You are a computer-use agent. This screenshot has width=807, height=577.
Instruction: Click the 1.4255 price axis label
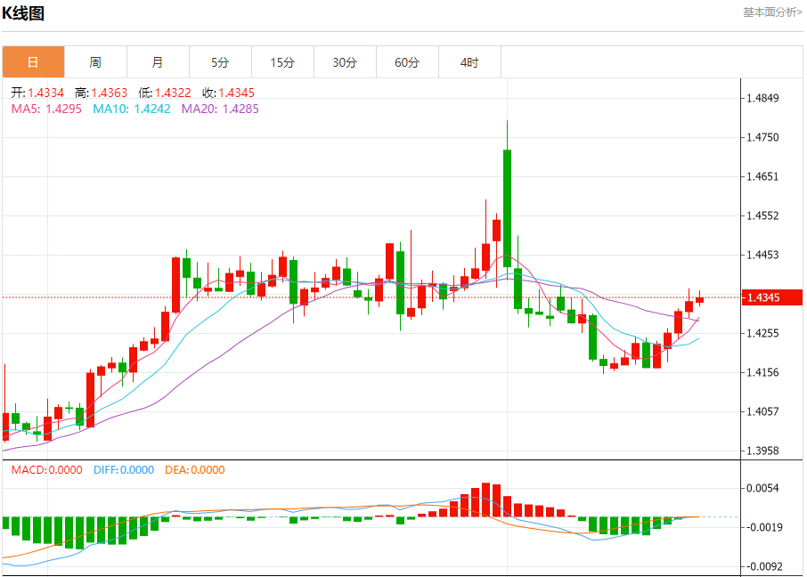(x=762, y=333)
